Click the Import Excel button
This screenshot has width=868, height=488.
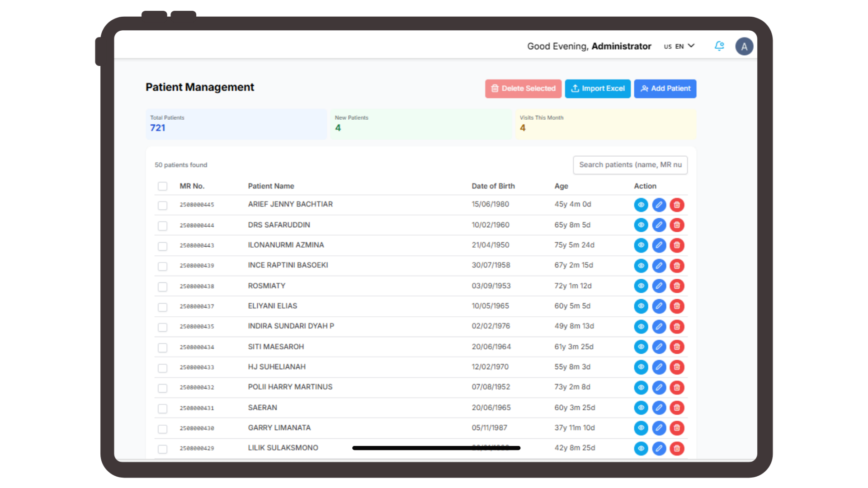coord(598,89)
